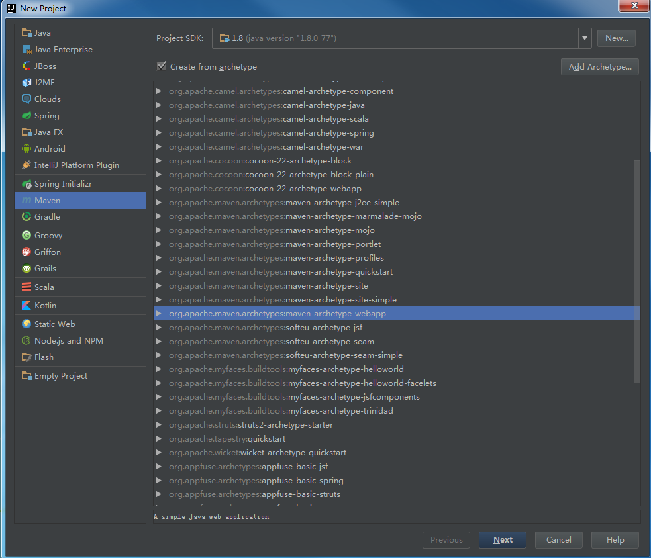The width and height of the screenshot is (651, 558).
Task: Click the Next button
Action: (x=503, y=539)
